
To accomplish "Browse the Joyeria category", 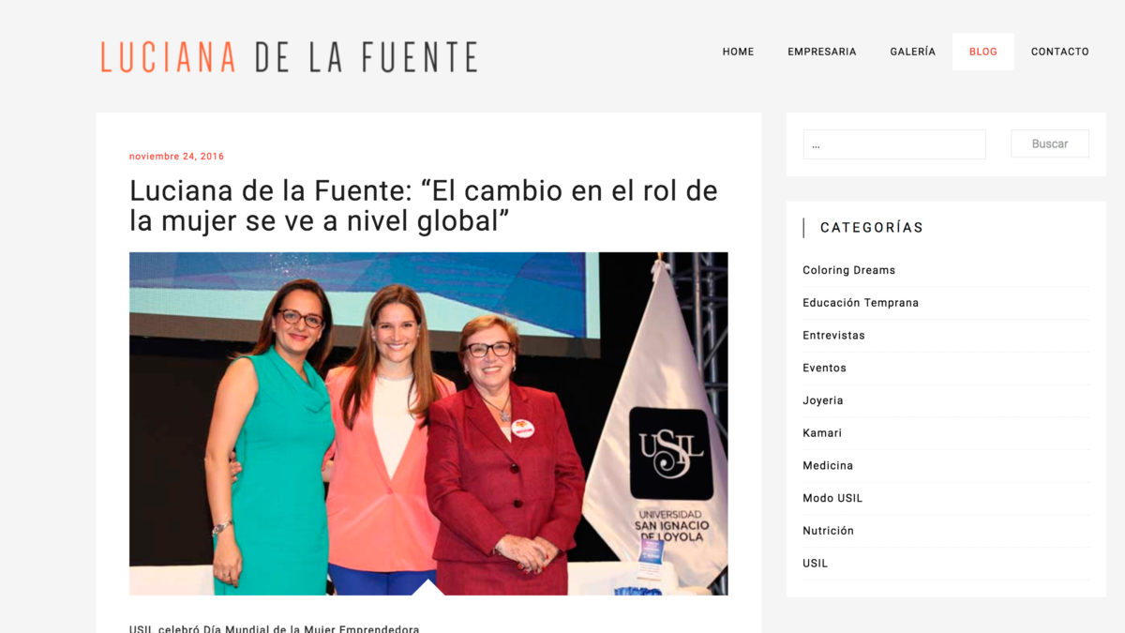I will tap(823, 400).
